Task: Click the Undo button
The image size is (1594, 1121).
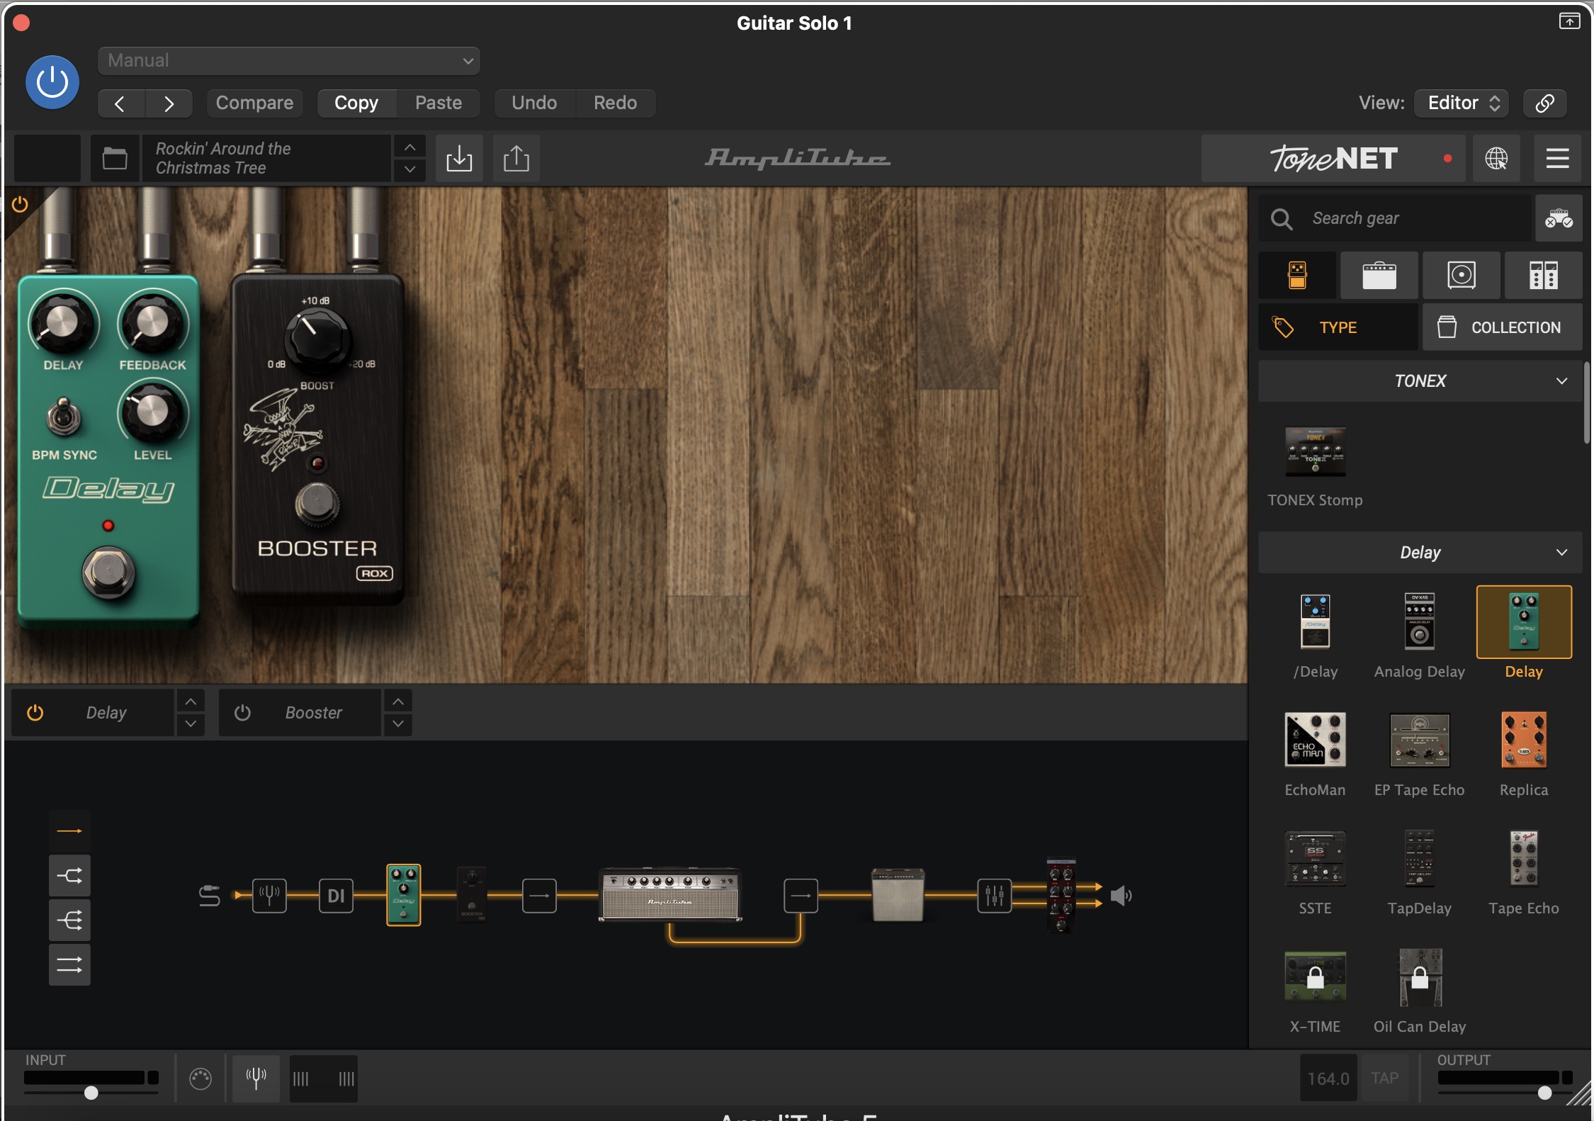Action: 534,103
